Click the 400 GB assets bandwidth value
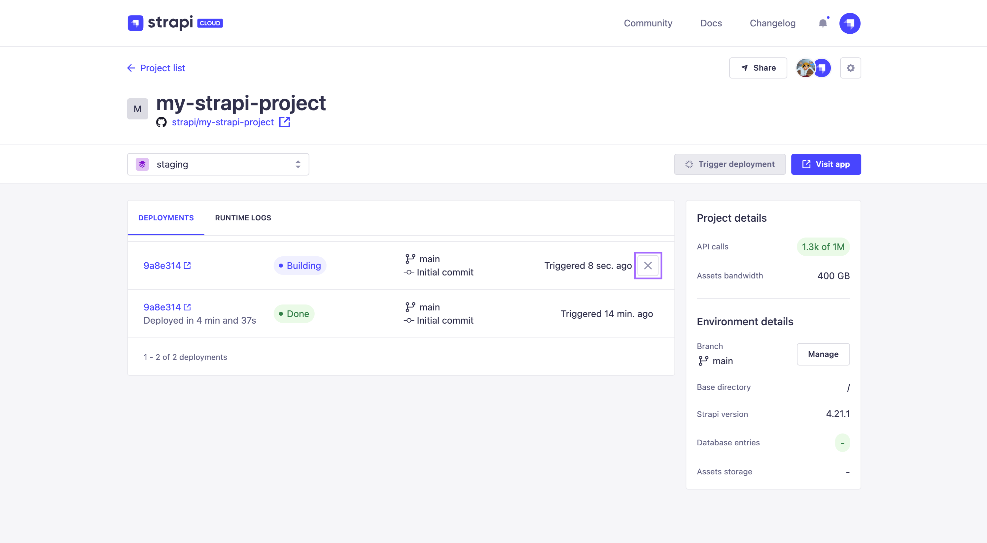This screenshot has width=987, height=543. (833, 276)
